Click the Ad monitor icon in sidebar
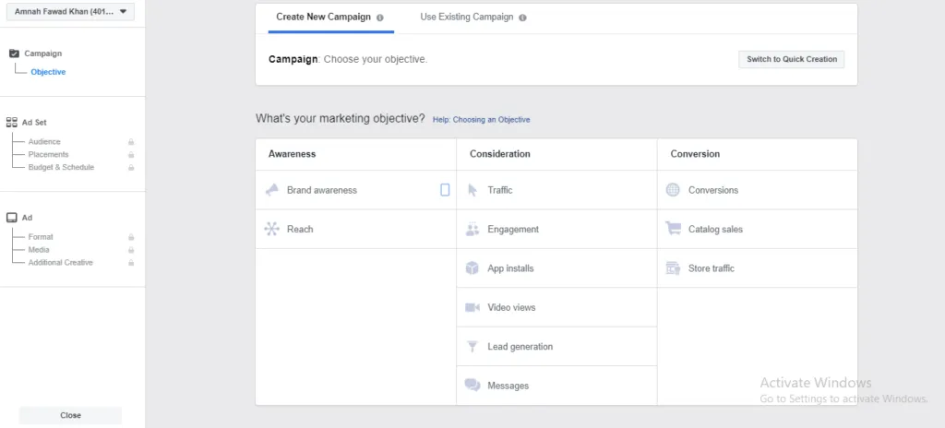 coord(12,218)
